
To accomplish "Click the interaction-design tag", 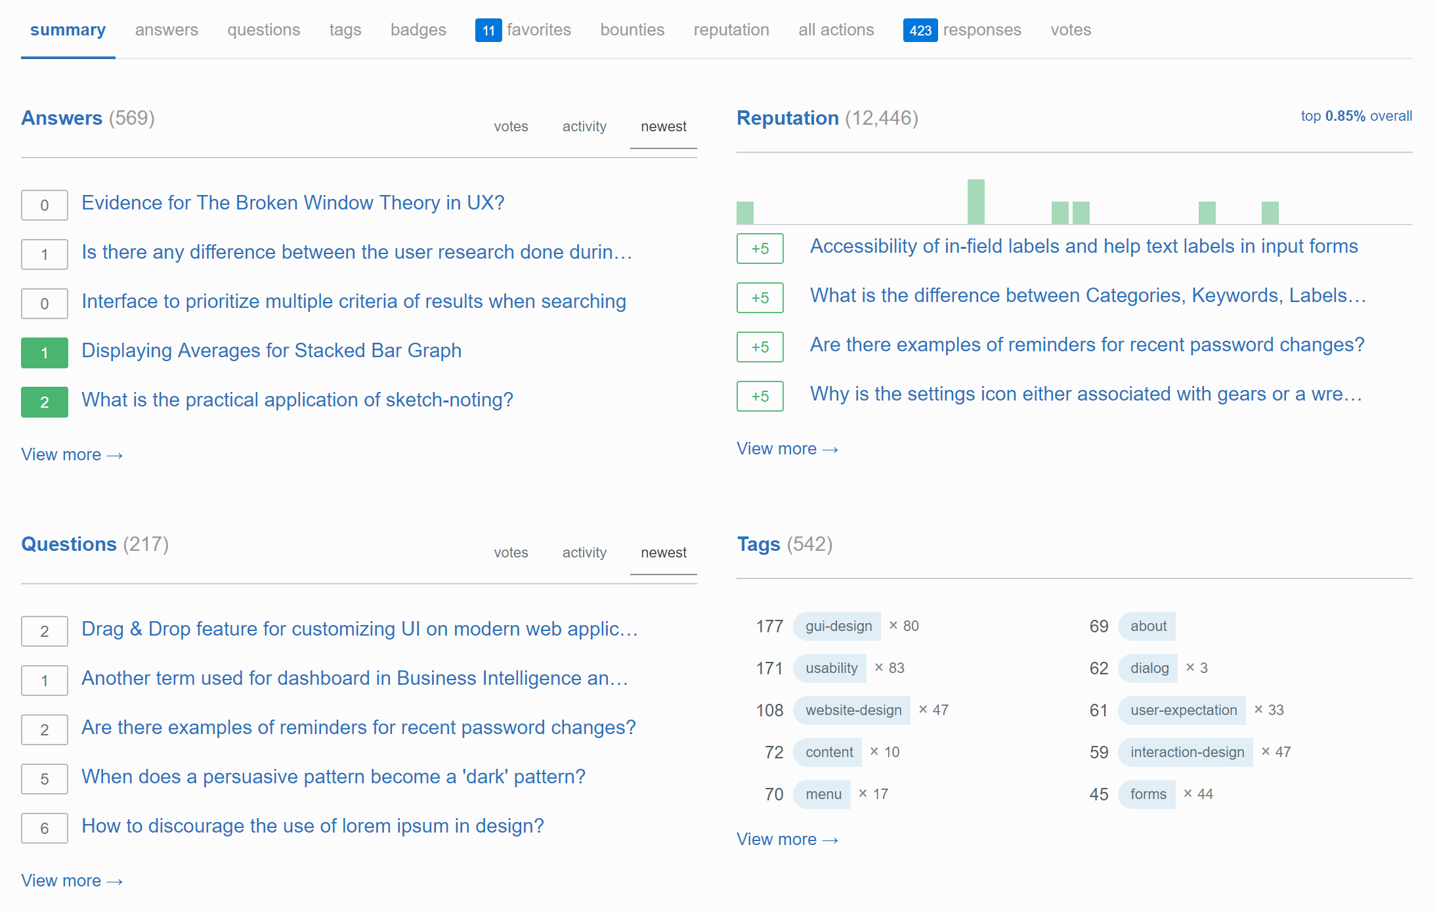I will 1186,752.
